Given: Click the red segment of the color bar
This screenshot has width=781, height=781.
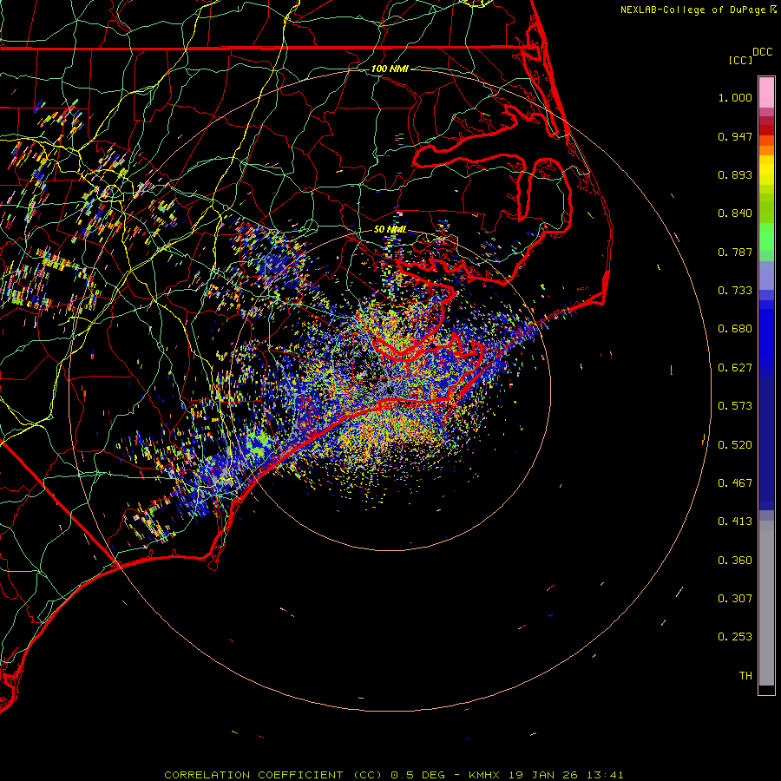Looking at the screenshot, I should (x=766, y=130).
